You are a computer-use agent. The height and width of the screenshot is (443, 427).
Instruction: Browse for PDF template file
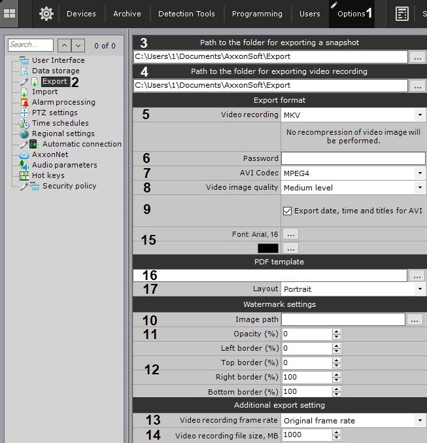click(x=417, y=275)
